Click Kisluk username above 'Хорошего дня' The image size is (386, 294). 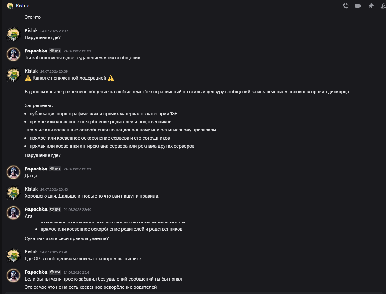click(31, 189)
